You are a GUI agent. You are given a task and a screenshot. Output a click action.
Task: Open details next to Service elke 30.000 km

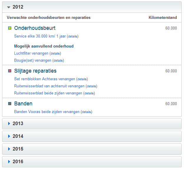tap(72, 37)
